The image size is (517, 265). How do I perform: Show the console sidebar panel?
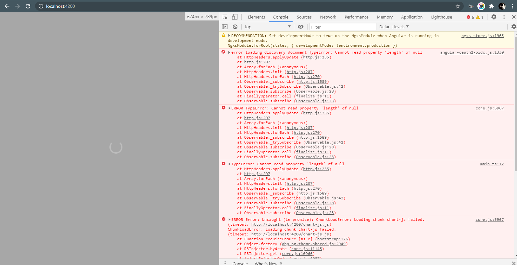point(225,27)
